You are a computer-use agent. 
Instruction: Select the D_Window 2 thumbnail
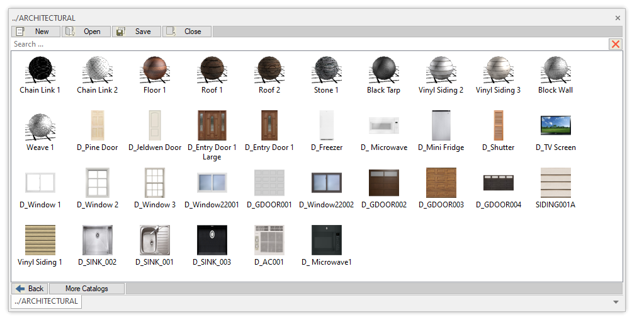click(x=98, y=183)
